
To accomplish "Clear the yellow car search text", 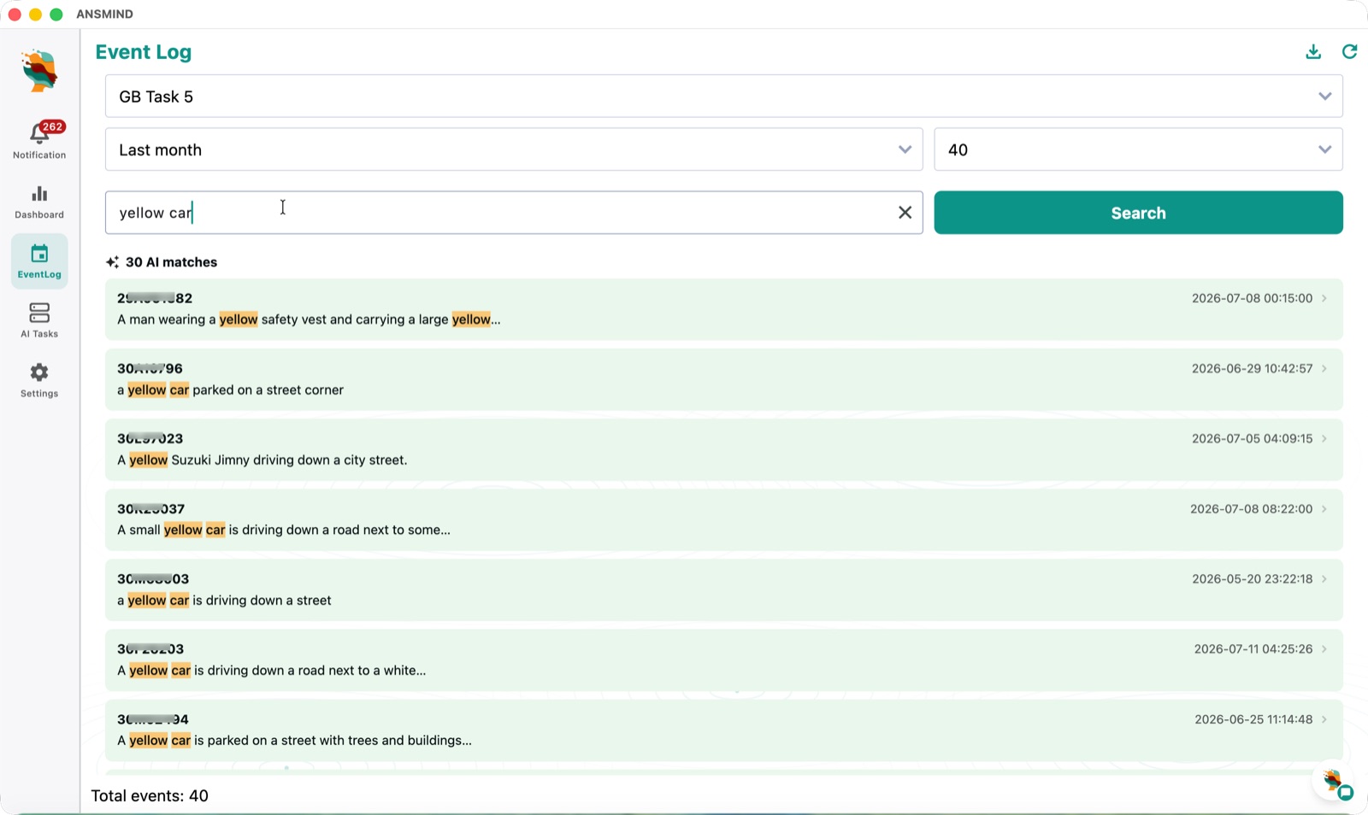I will tap(905, 213).
